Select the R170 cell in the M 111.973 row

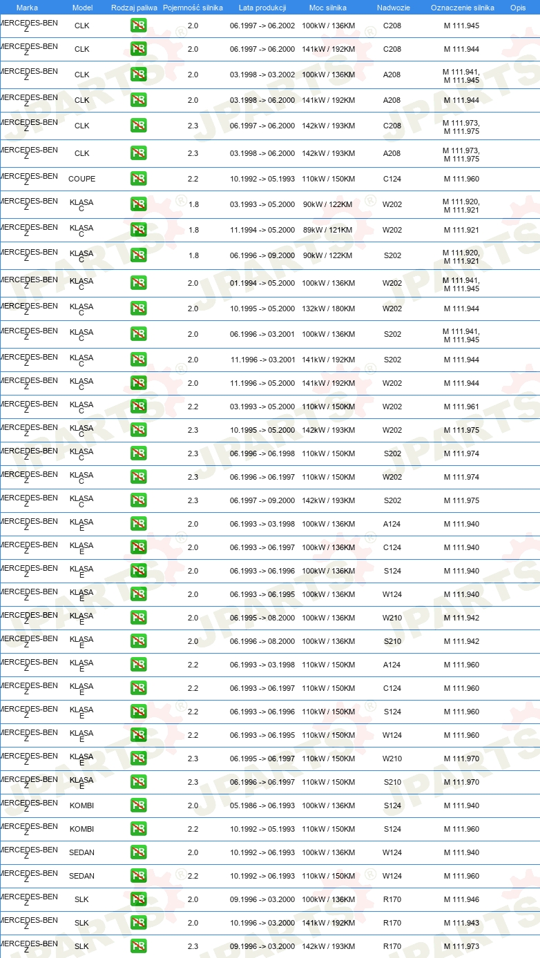pyautogui.click(x=392, y=946)
